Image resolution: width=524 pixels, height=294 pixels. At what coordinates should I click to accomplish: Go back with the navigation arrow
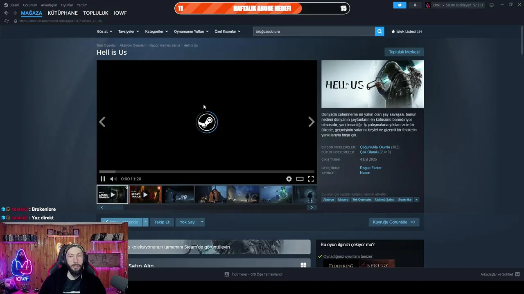6,13
